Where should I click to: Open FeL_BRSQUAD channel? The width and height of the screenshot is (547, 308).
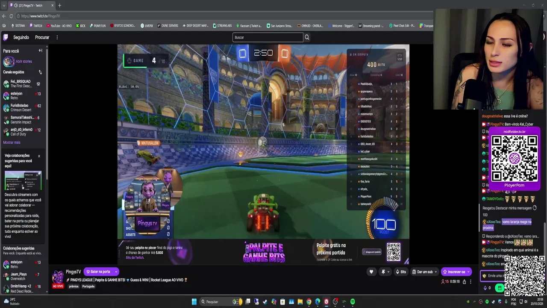pyautogui.click(x=22, y=83)
